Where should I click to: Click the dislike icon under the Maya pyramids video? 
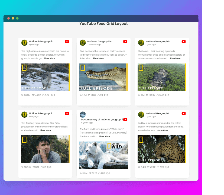[165, 95]
